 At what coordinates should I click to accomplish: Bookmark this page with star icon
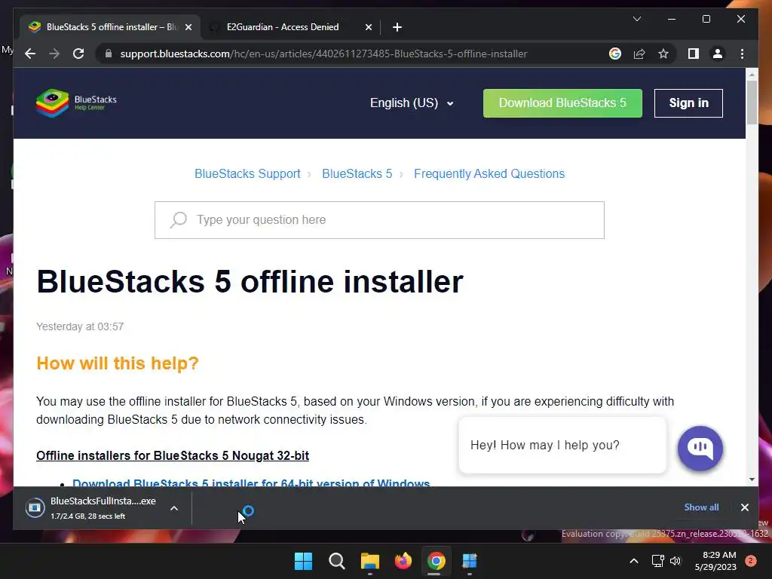coord(663,54)
